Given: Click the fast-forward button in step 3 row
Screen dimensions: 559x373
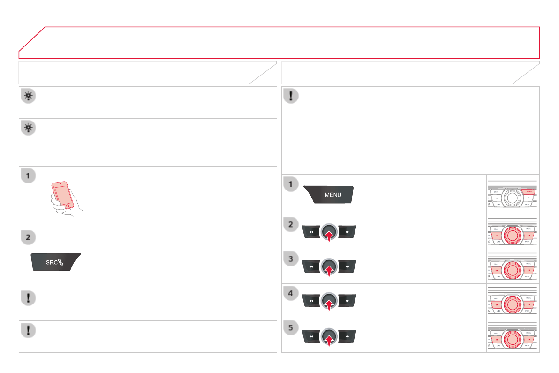Looking at the screenshot, I should pos(347,266).
